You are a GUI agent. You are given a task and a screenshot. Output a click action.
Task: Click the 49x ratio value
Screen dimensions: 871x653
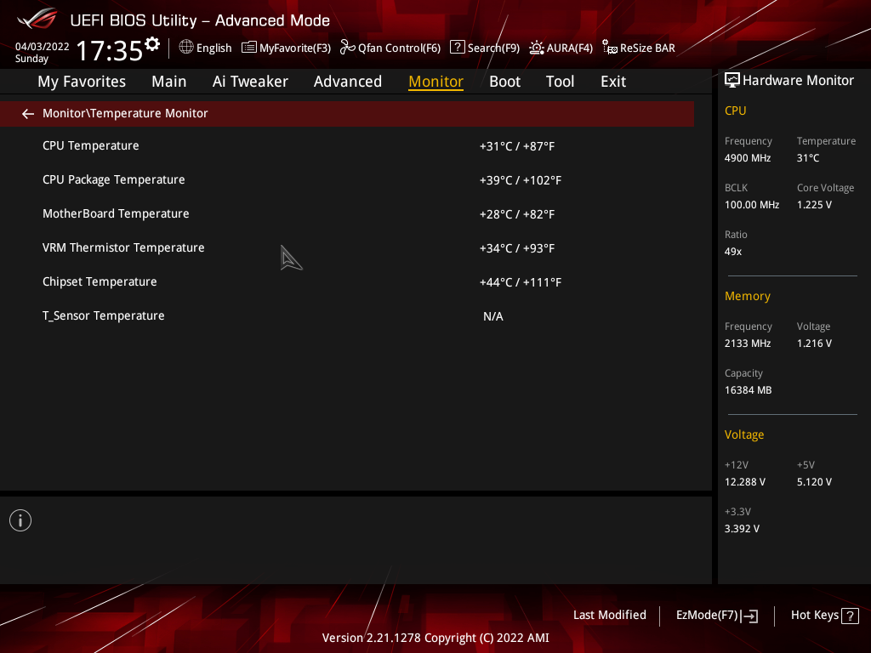(733, 252)
